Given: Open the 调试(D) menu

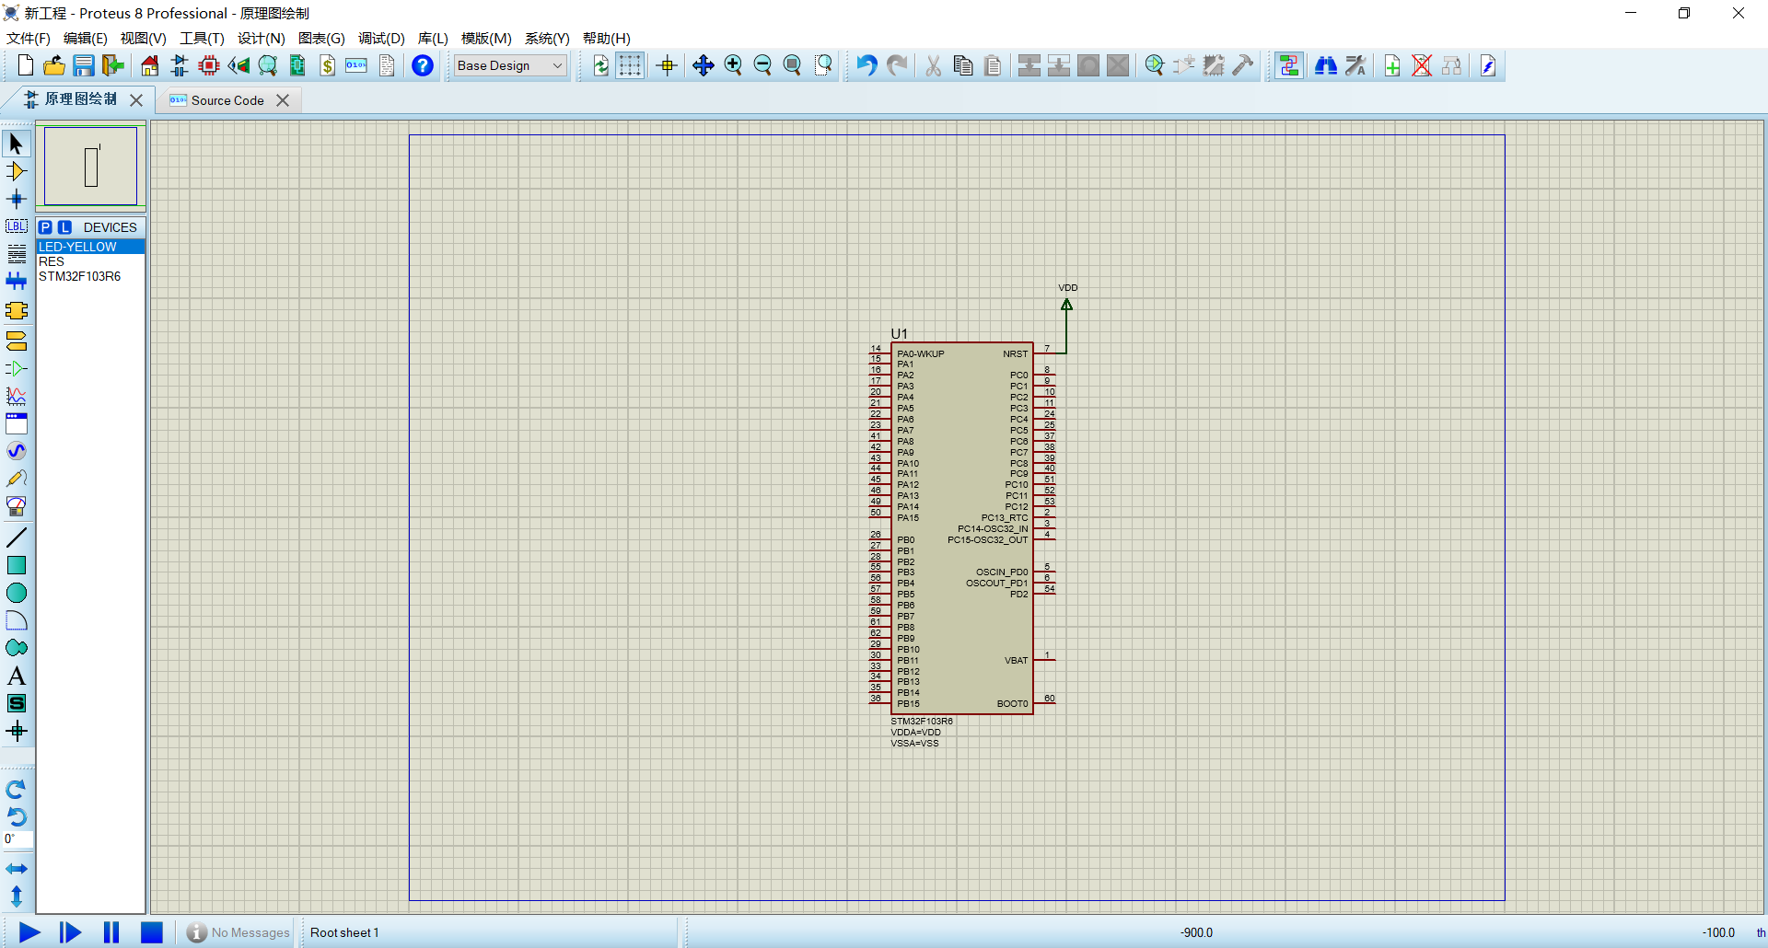Looking at the screenshot, I should point(380,39).
